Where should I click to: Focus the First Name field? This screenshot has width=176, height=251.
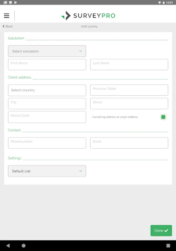pos(47,64)
